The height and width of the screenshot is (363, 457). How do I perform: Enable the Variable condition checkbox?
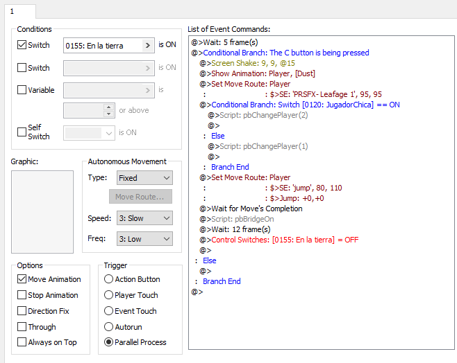point(22,90)
